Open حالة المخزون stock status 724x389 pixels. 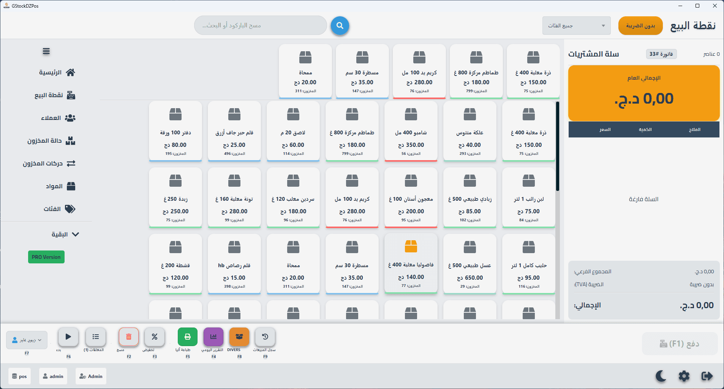(51, 141)
